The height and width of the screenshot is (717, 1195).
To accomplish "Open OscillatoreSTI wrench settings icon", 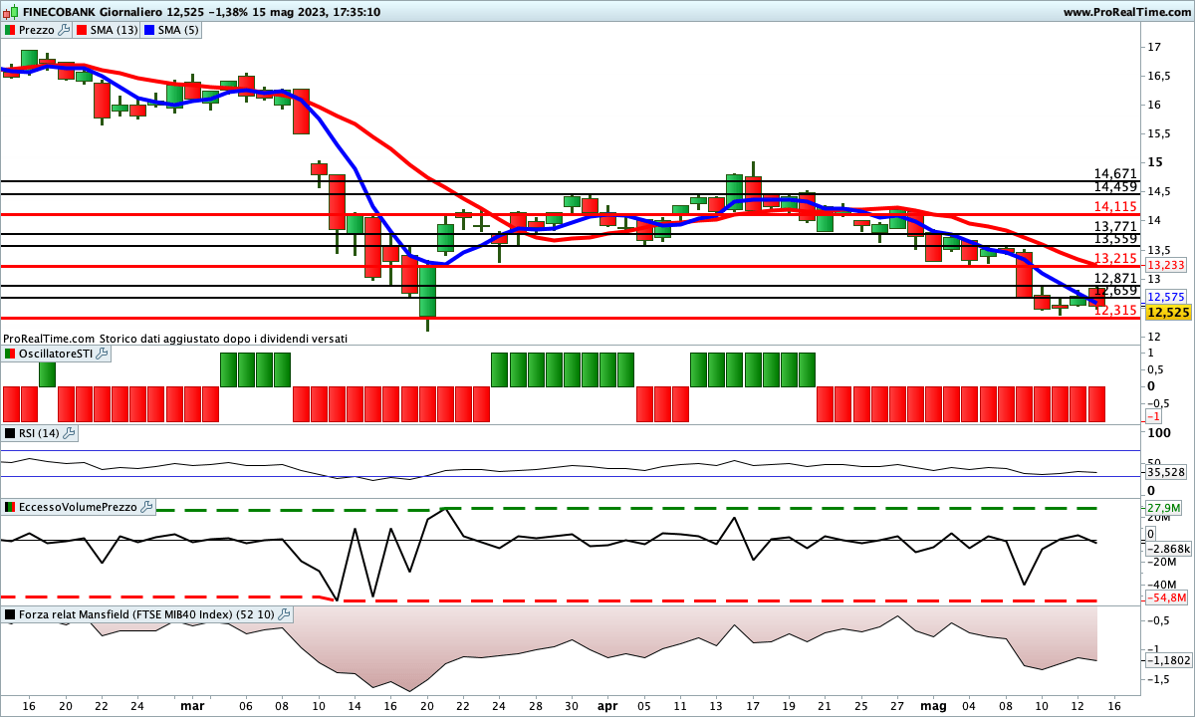I will point(103,354).
